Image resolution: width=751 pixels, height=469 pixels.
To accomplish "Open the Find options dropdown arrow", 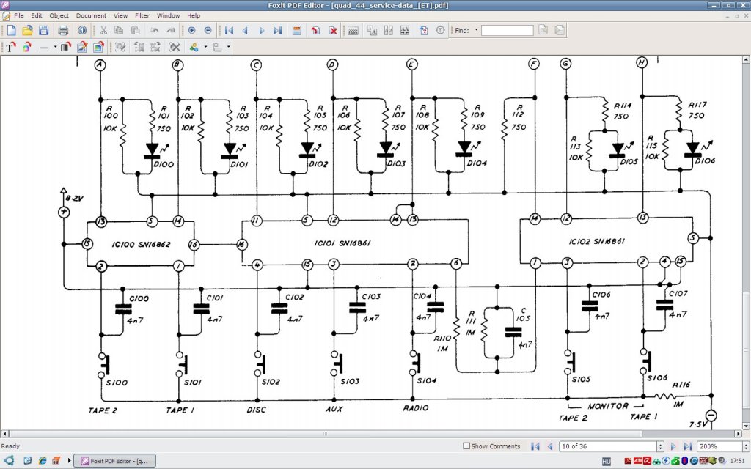I will [476, 30].
